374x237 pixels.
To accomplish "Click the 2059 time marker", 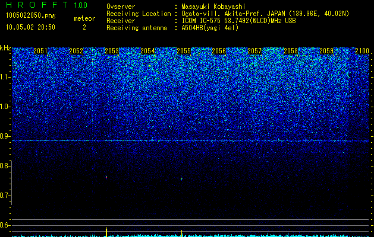I will click(326, 51).
